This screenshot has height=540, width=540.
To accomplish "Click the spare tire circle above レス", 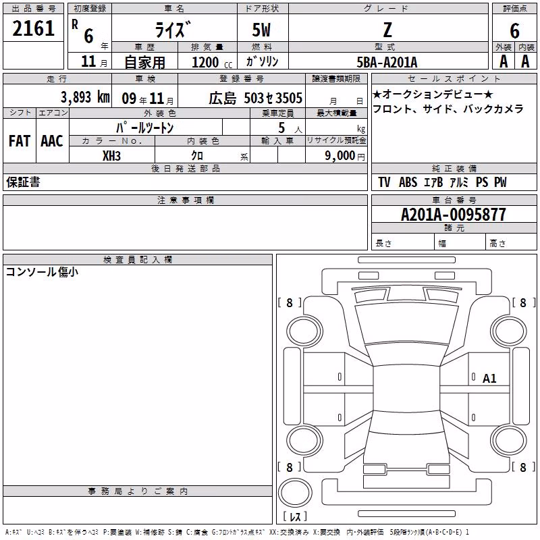I will (x=295, y=493).
